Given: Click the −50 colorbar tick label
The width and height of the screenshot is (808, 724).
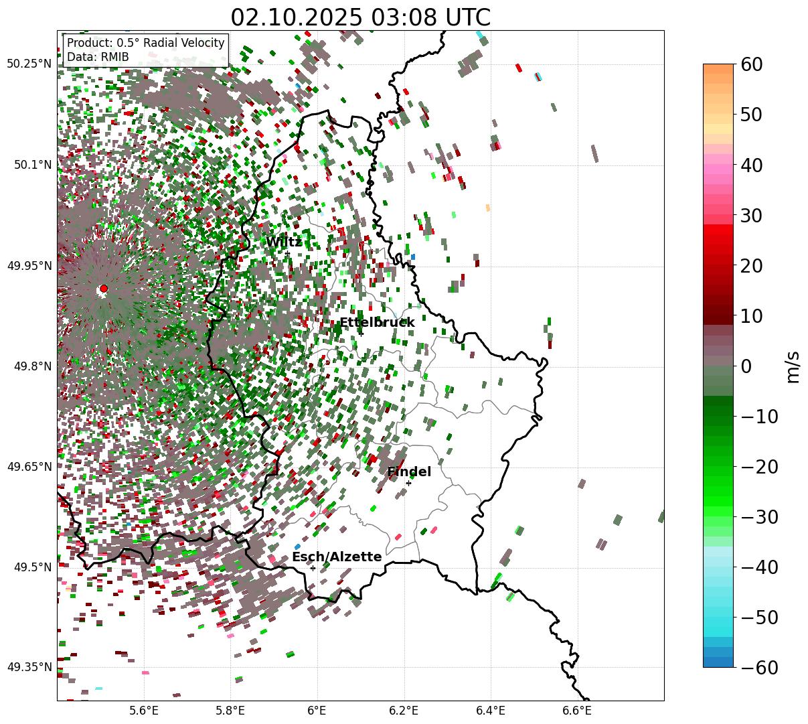Looking at the screenshot, I should pos(758,617).
